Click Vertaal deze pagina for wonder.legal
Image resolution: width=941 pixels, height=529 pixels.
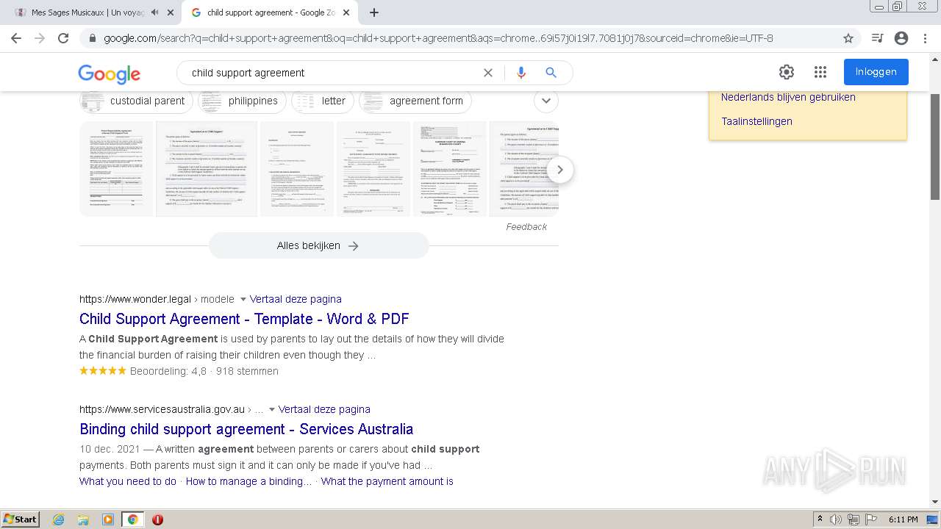pos(296,299)
